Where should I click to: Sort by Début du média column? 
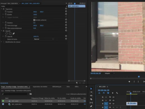[x=50, y=98]
